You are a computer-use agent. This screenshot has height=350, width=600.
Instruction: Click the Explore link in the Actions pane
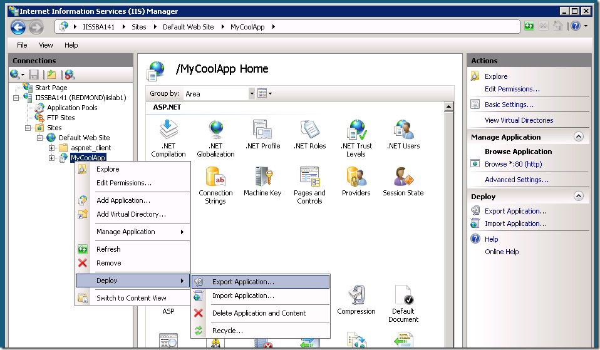pyautogui.click(x=496, y=76)
